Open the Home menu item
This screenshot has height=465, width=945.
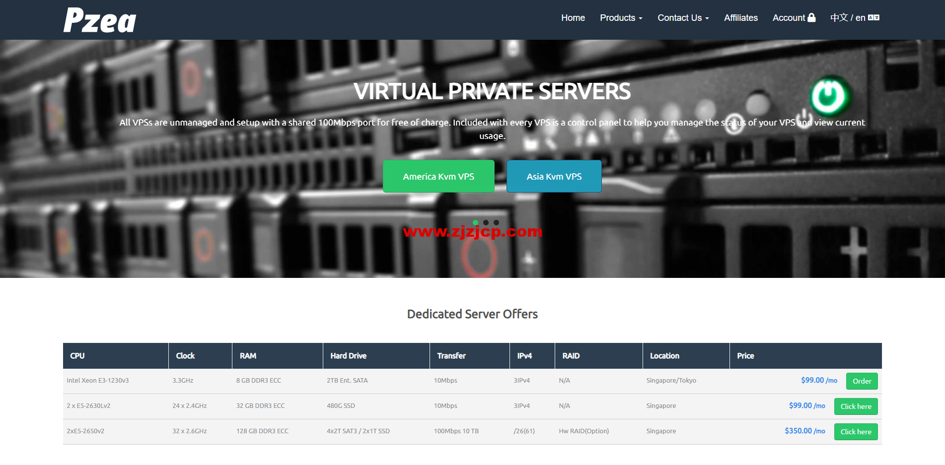click(573, 18)
